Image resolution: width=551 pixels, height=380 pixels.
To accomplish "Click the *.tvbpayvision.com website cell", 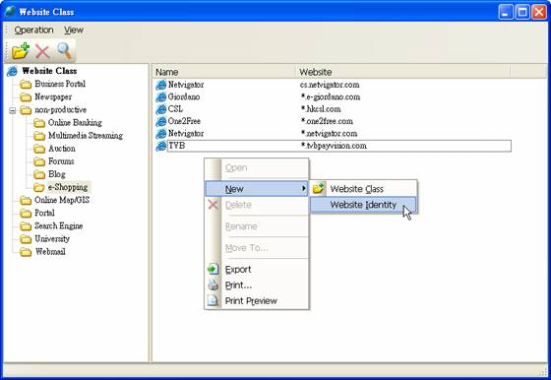I will point(334,146).
